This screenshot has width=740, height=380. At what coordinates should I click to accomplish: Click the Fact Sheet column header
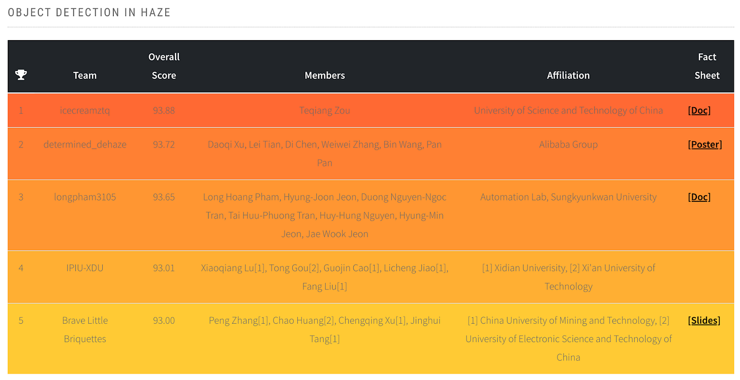click(x=707, y=66)
